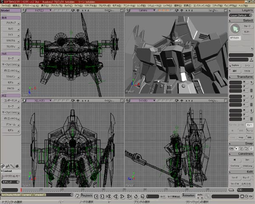The width and height of the screenshot is (255, 204).
Task: Click the Playback button
Action: 87,195
